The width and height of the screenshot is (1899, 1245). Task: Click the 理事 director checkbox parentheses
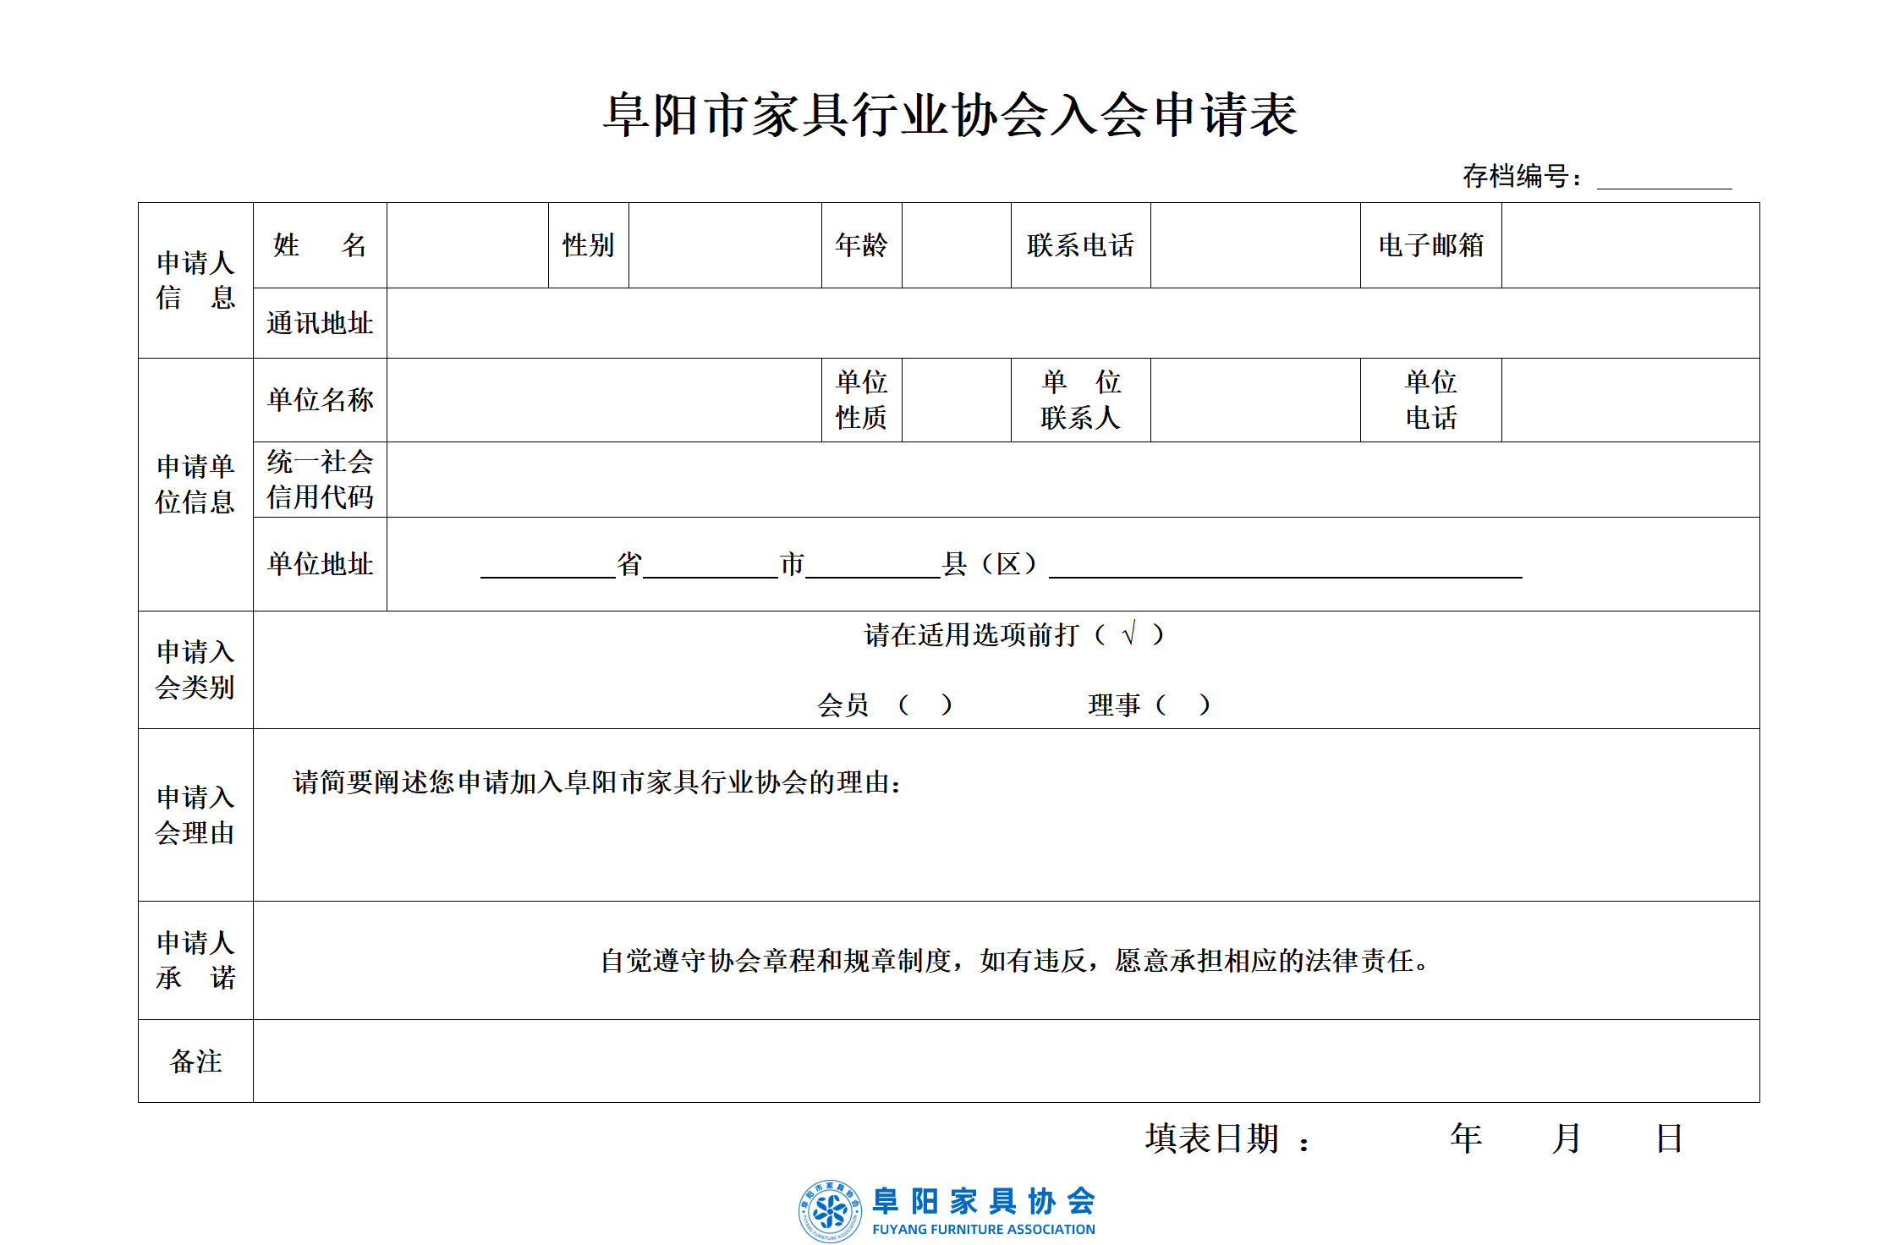pos(1183,705)
